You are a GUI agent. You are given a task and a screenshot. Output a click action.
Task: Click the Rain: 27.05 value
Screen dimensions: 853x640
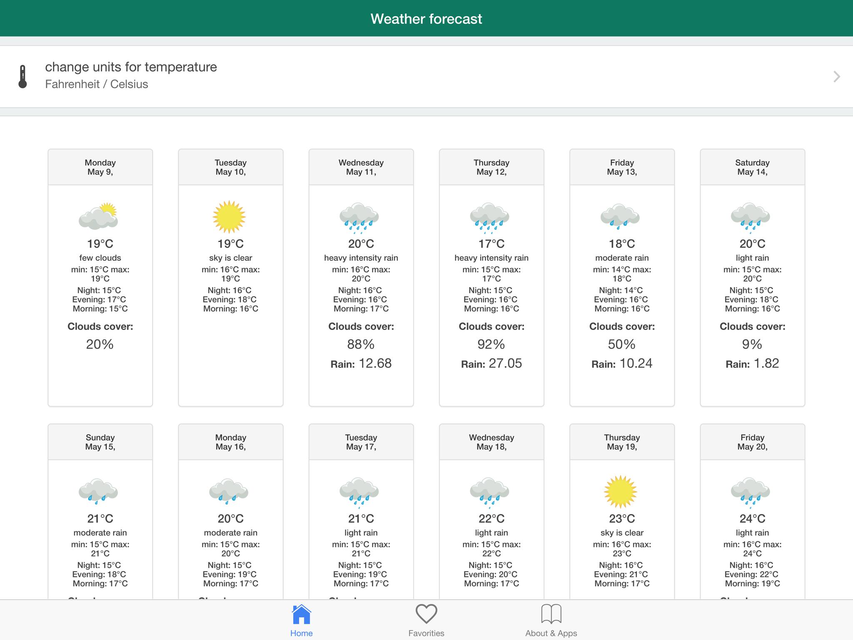pos(491,363)
